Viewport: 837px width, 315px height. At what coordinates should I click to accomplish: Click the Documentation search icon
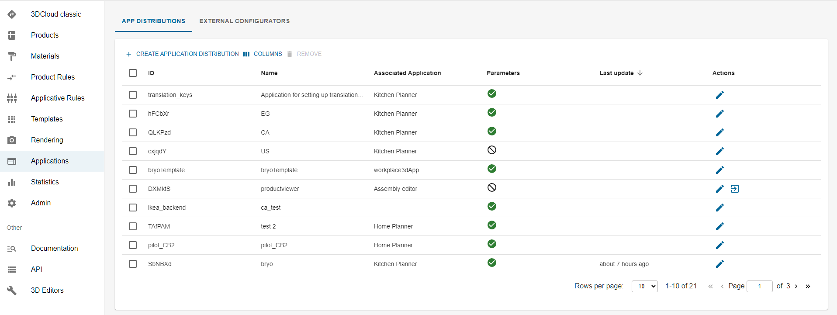[x=12, y=249]
